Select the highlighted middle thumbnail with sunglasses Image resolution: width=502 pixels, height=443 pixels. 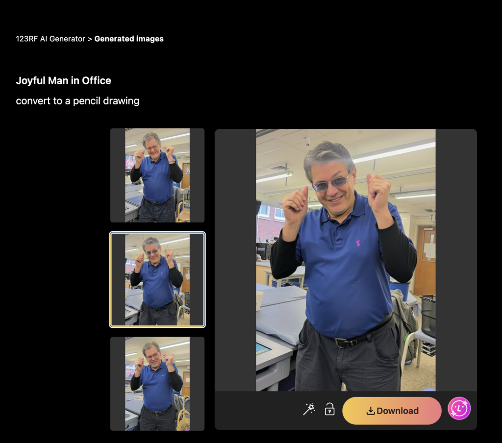click(157, 279)
